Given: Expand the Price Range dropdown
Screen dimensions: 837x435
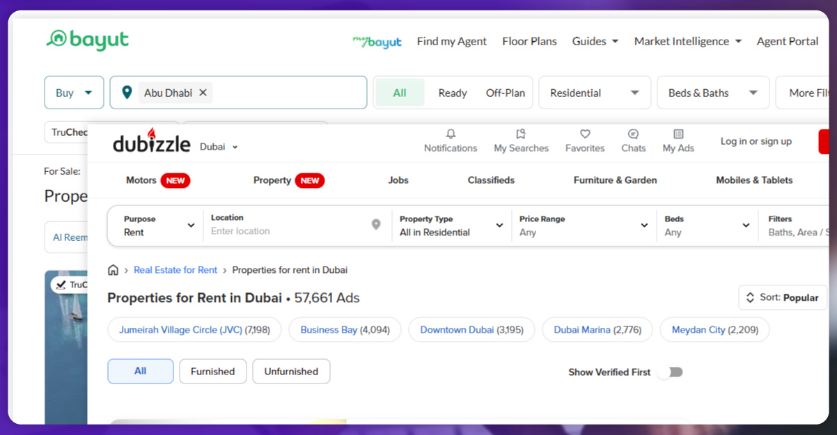Looking at the screenshot, I should click(x=584, y=226).
